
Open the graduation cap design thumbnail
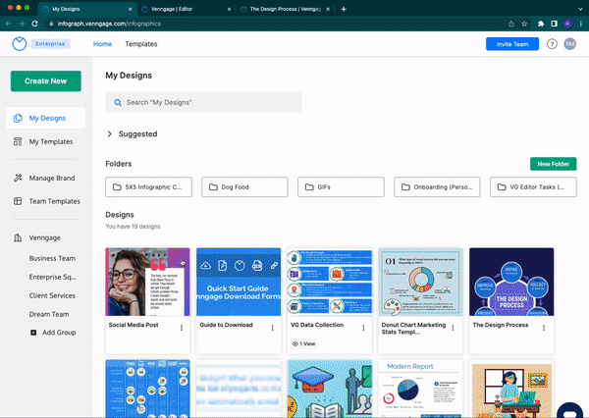click(330, 389)
